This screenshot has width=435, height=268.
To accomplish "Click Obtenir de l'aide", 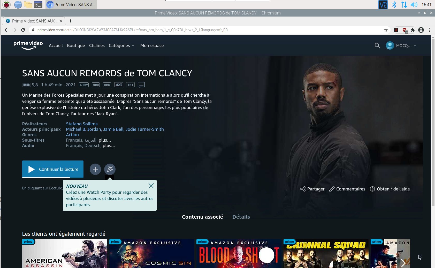I will click(x=390, y=189).
